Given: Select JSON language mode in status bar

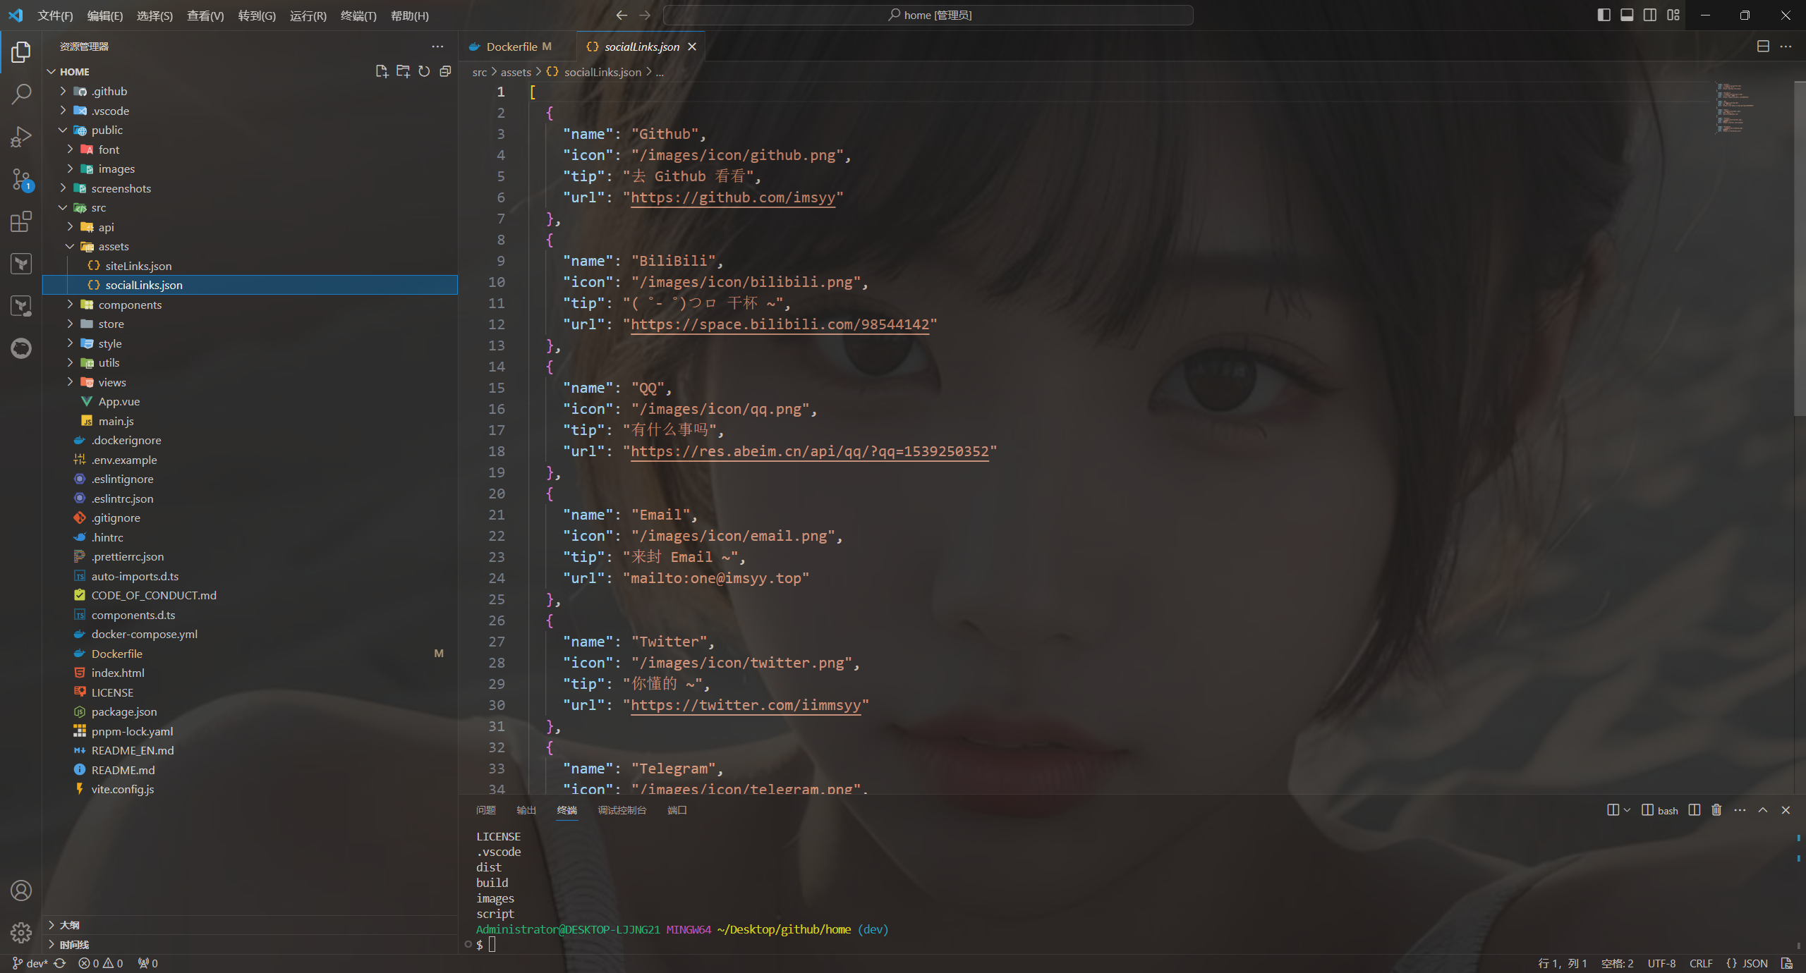Looking at the screenshot, I should tap(1747, 963).
